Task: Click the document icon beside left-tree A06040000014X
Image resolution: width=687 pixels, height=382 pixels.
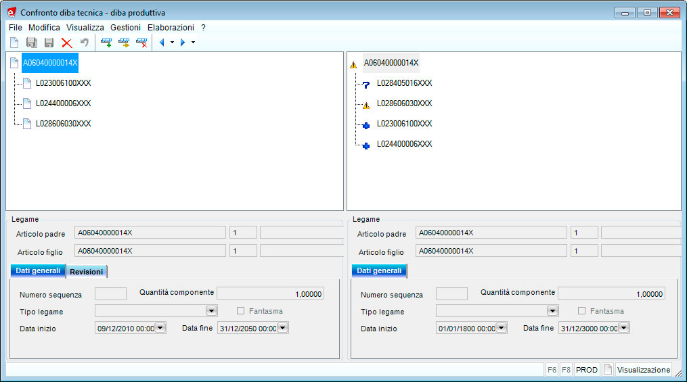Action: tap(14, 63)
